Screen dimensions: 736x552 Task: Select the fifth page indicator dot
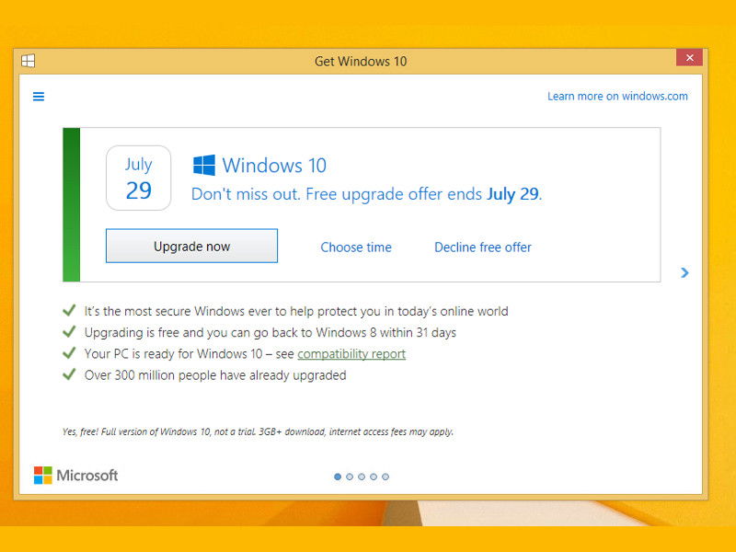click(385, 477)
